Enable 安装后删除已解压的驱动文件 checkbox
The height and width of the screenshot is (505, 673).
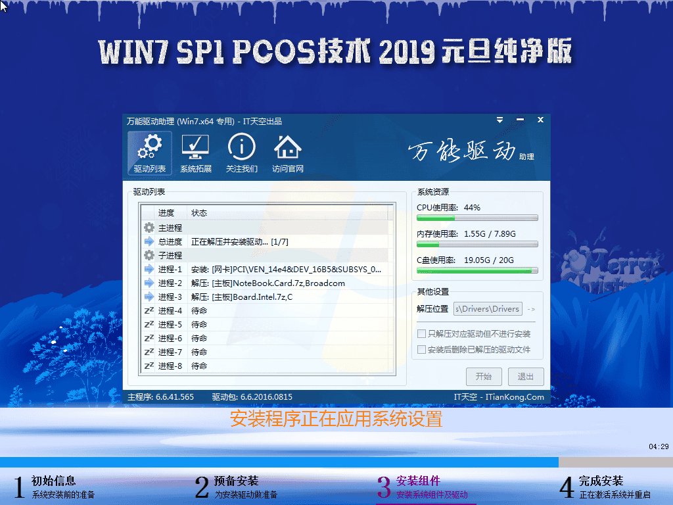421,350
